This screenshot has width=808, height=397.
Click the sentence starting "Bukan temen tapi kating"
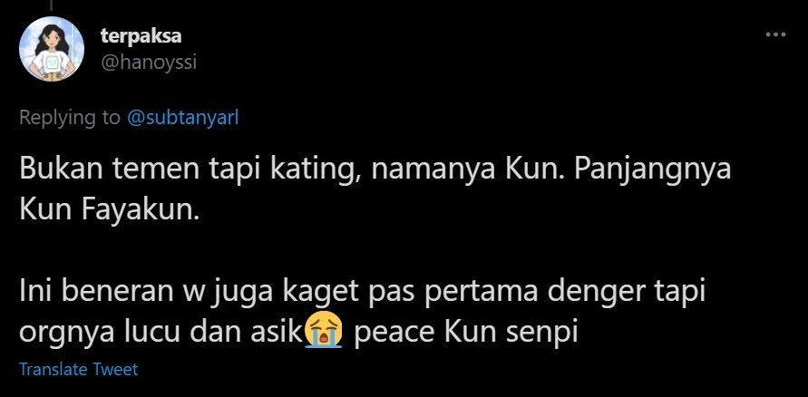(375, 169)
